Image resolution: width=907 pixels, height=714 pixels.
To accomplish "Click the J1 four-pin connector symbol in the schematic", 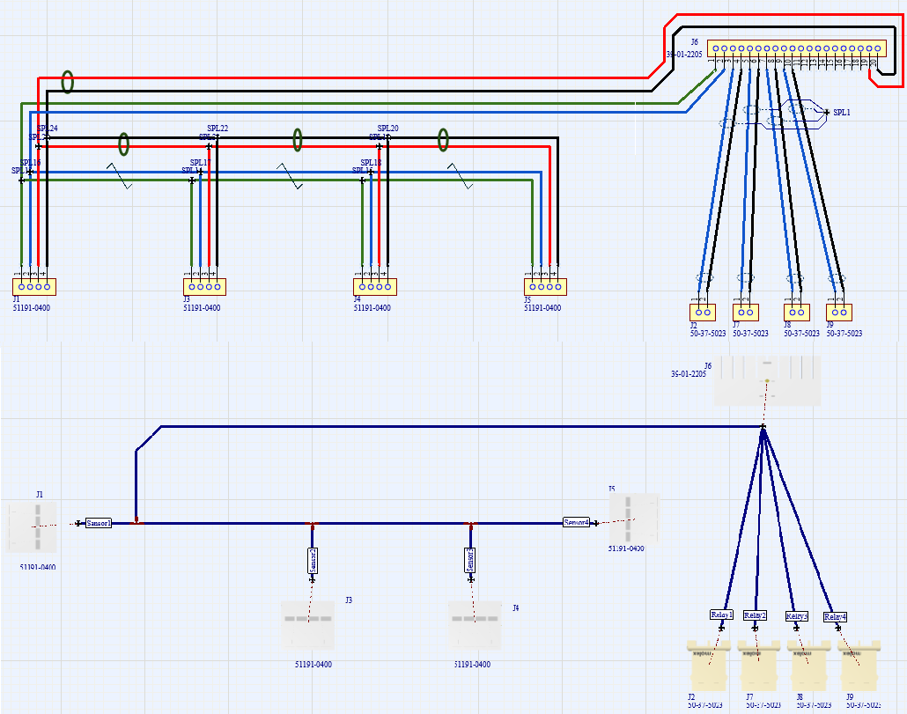I will (x=34, y=287).
